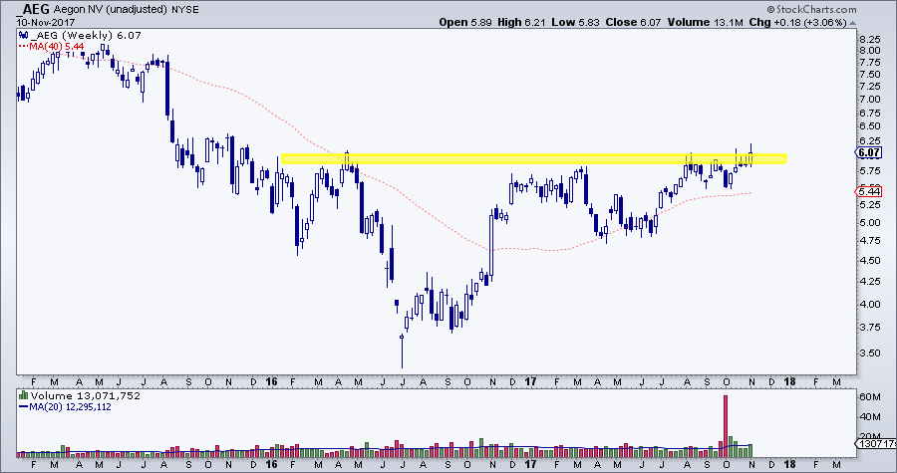The height and width of the screenshot is (473, 897).
Task: Click the _AEG ticker symbol in the title
Action: (35, 9)
